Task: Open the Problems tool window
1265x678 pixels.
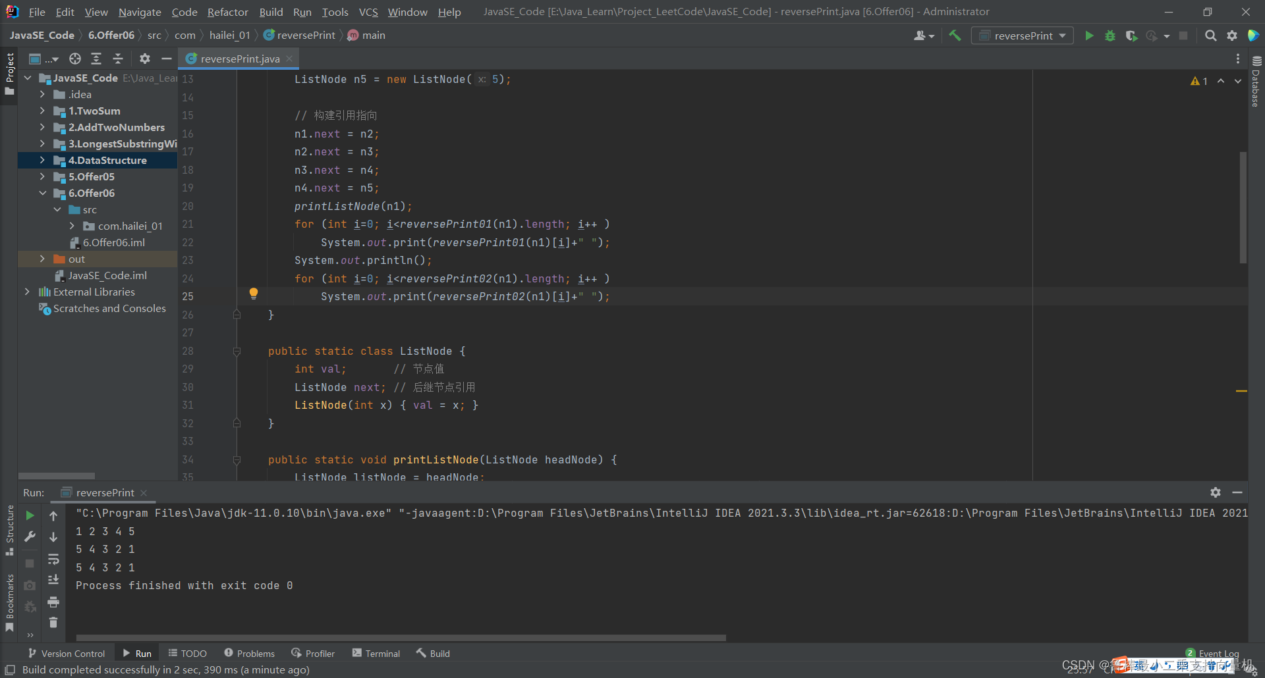Action: (250, 653)
